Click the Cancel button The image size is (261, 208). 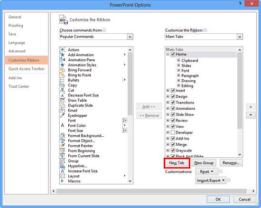click(x=244, y=199)
